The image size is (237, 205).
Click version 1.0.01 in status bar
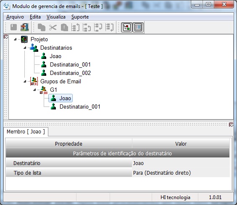(x=215, y=197)
